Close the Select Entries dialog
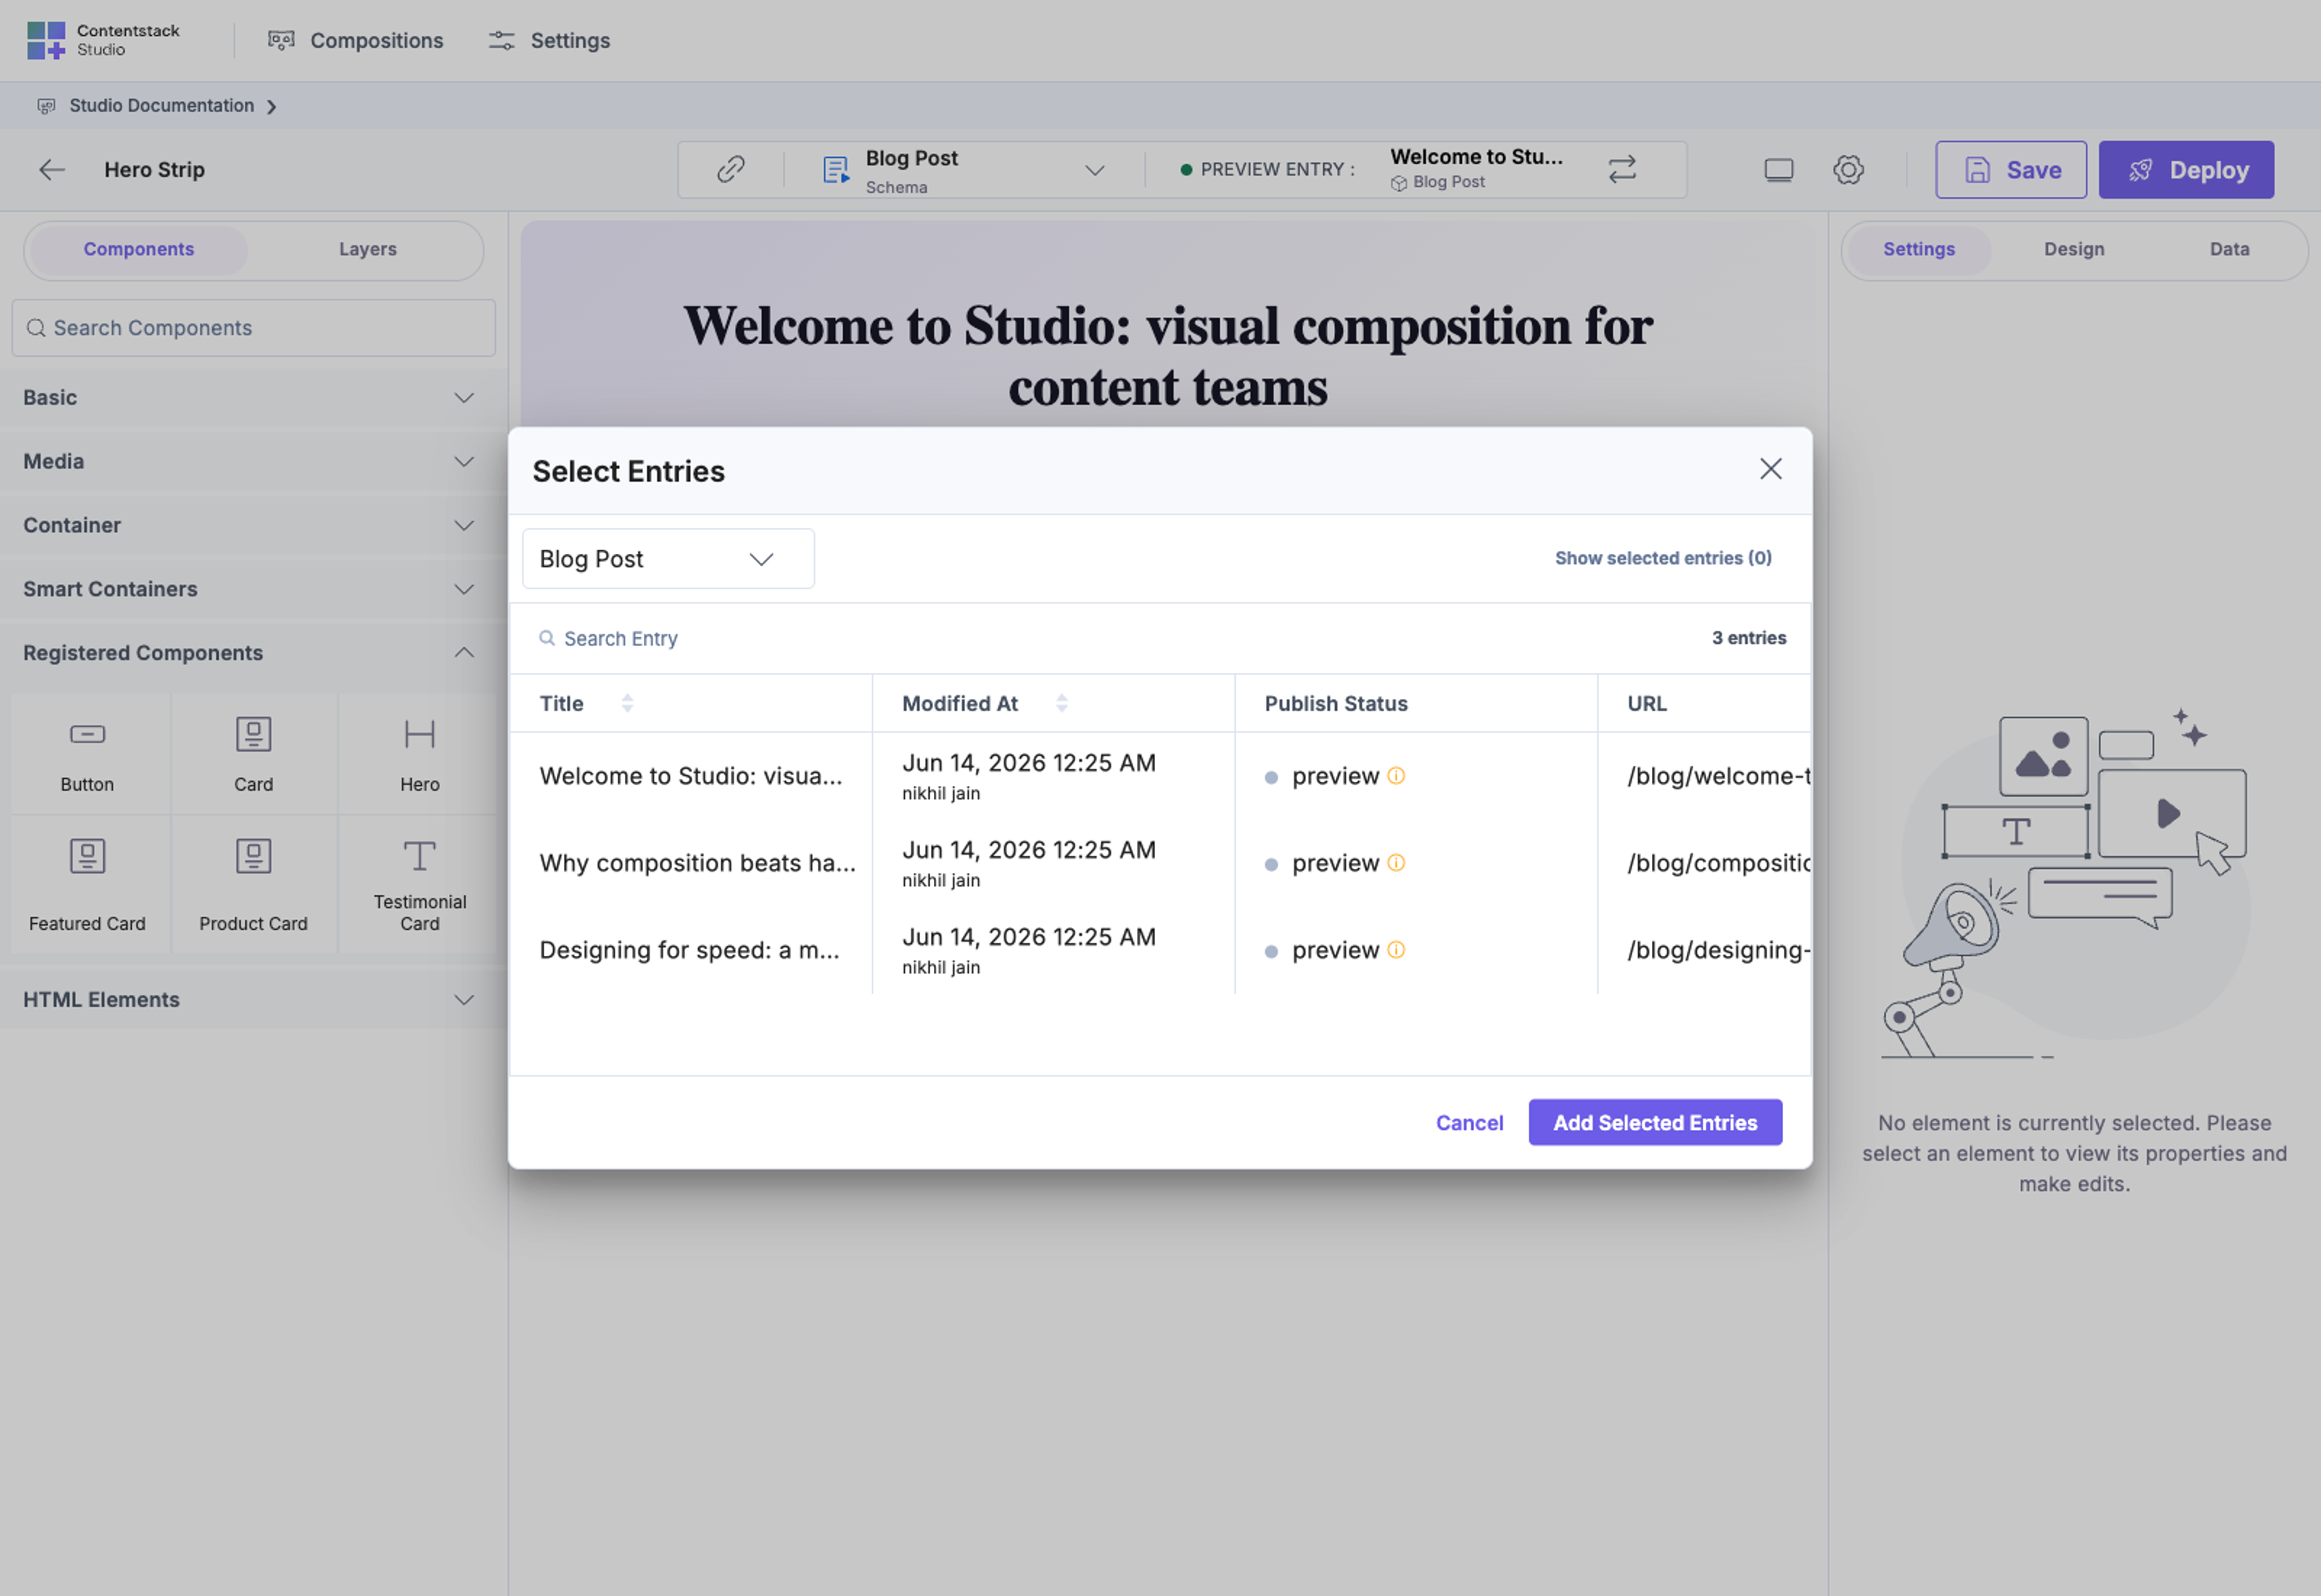 [x=1770, y=469]
